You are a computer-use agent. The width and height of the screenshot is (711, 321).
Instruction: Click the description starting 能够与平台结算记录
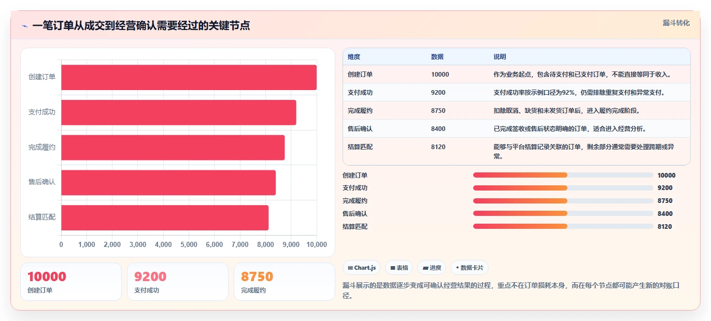(584, 151)
